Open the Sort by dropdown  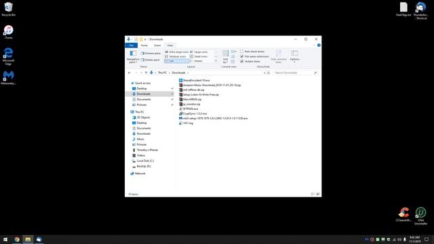(225, 56)
